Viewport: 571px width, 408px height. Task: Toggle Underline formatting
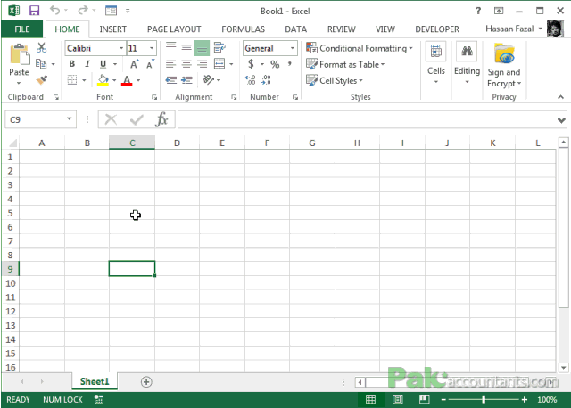tap(103, 64)
